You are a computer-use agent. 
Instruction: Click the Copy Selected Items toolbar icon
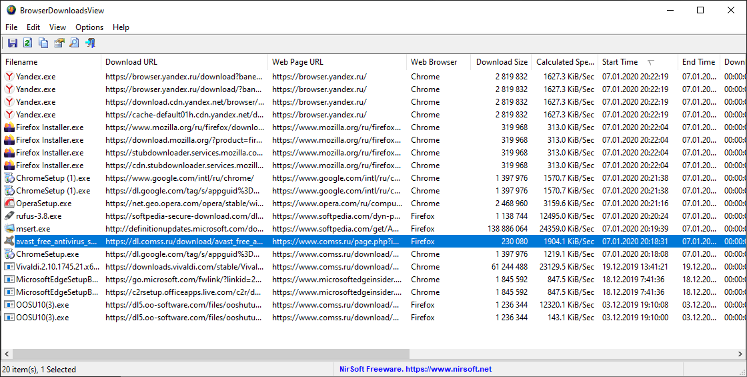(x=43, y=43)
